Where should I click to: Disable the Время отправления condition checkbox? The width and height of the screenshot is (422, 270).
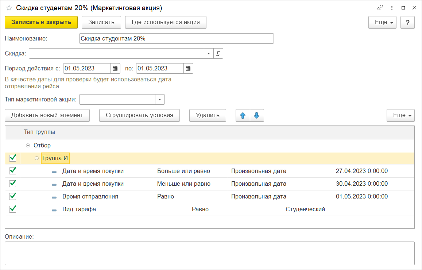(13, 196)
